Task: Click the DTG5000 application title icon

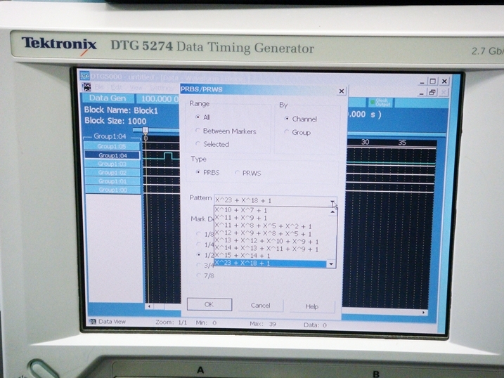Action: 84,76
